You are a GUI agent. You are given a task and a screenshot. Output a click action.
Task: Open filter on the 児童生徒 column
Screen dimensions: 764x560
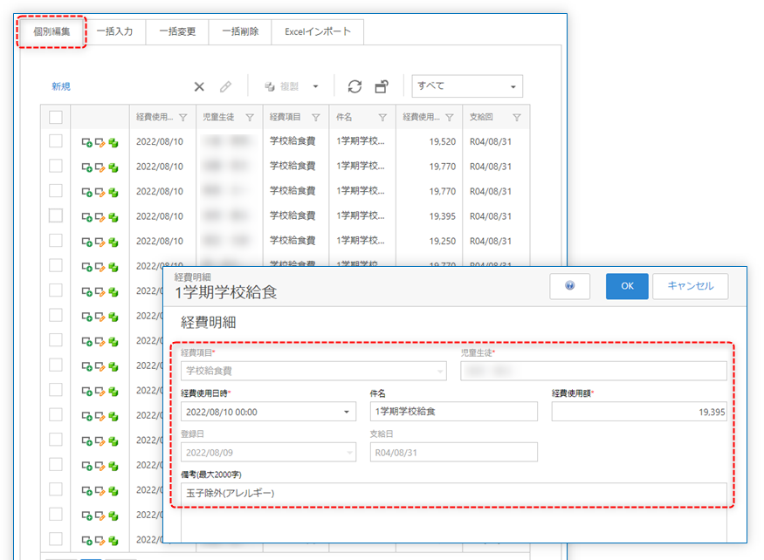tap(250, 118)
